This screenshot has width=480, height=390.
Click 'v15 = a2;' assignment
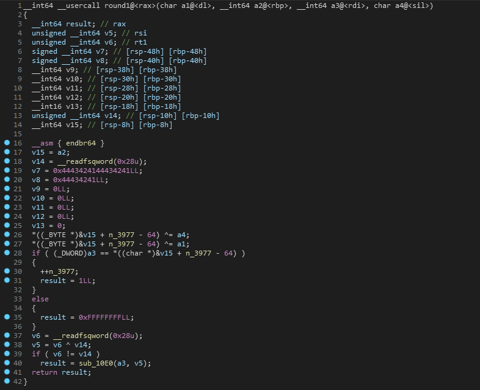coord(51,152)
